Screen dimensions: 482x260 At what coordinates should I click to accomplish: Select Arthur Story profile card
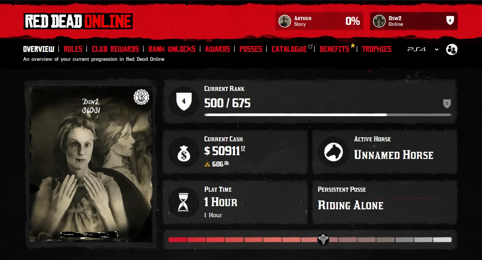(319, 21)
